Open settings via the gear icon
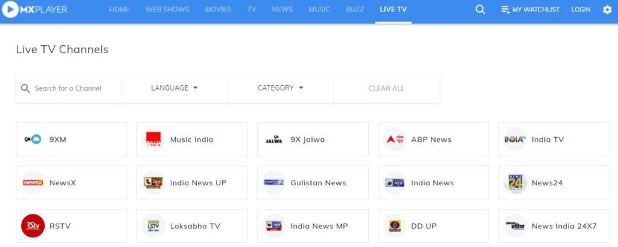The height and width of the screenshot is (247, 618). [x=607, y=10]
